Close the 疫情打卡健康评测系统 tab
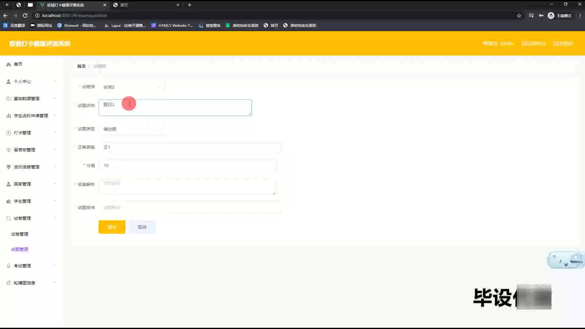585x329 pixels. pyautogui.click(x=105, y=5)
